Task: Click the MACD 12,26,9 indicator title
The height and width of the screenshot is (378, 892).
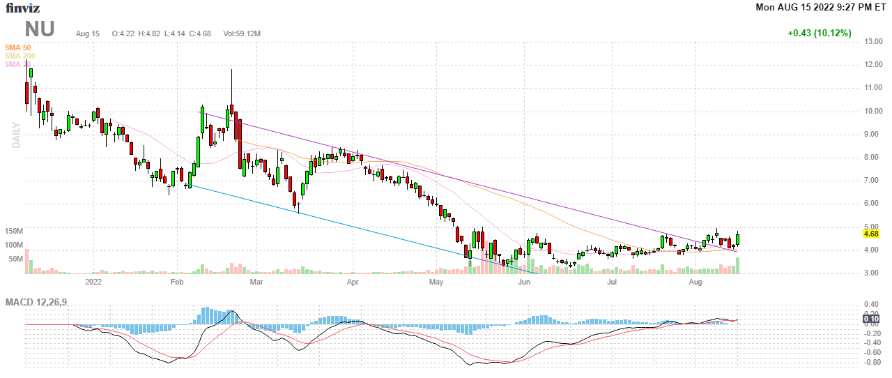Action: point(41,302)
